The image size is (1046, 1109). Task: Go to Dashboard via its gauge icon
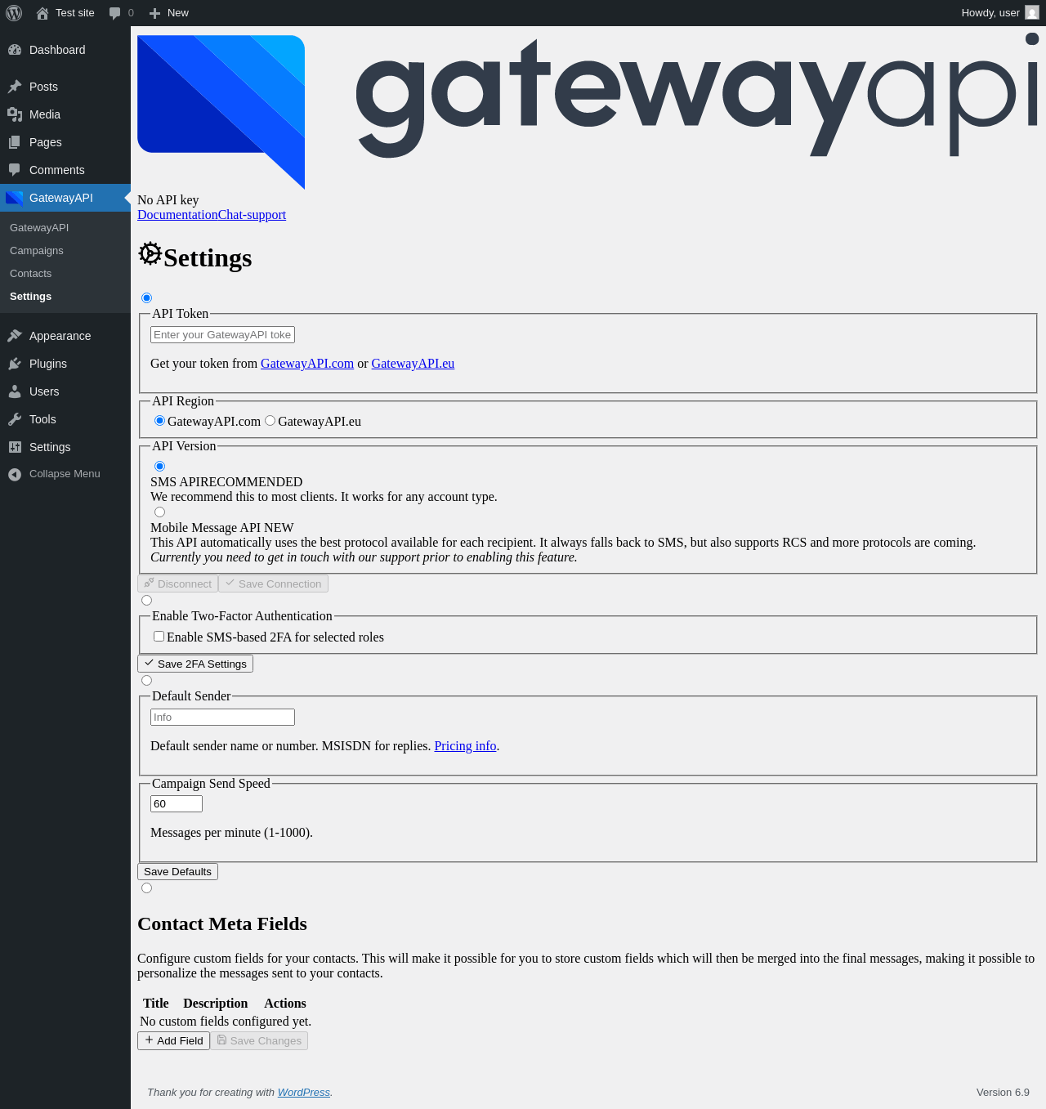point(15,50)
